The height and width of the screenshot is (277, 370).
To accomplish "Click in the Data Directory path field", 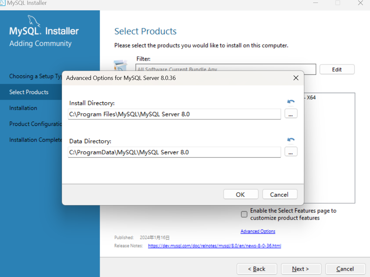I will 174,152.
